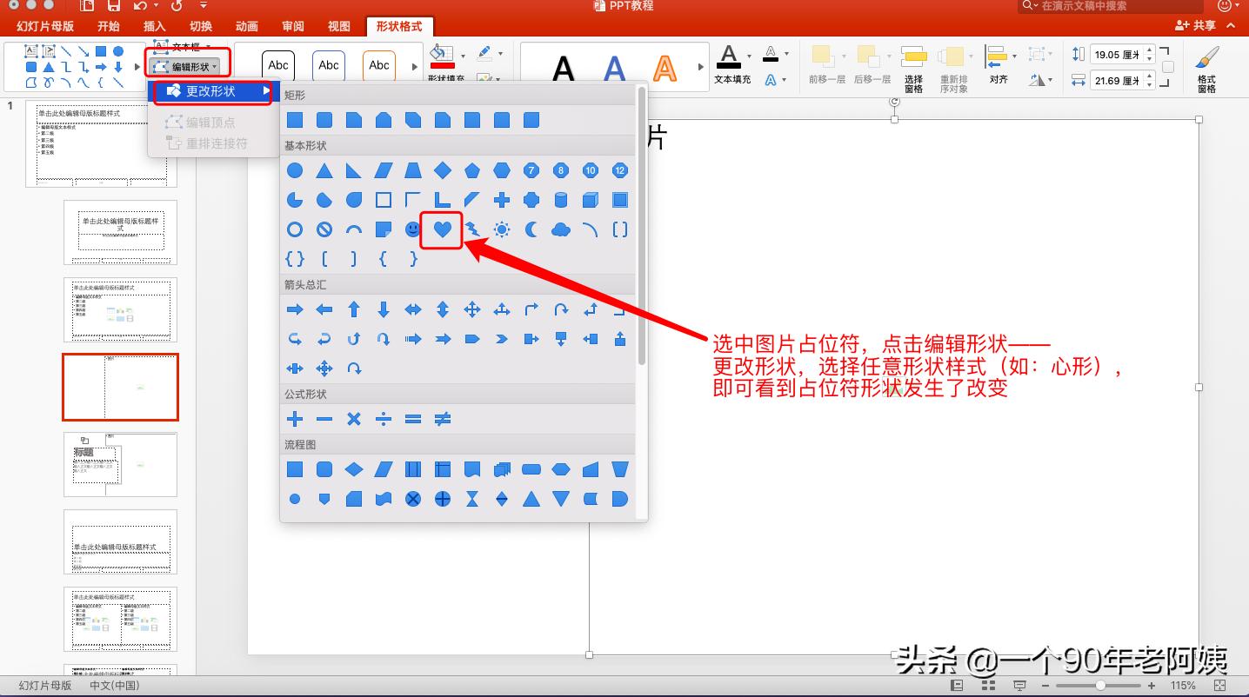Toggle the lock aspect ratio checkbox
Viewport: 1249px width, 697px height.
tap(1168, 67)
